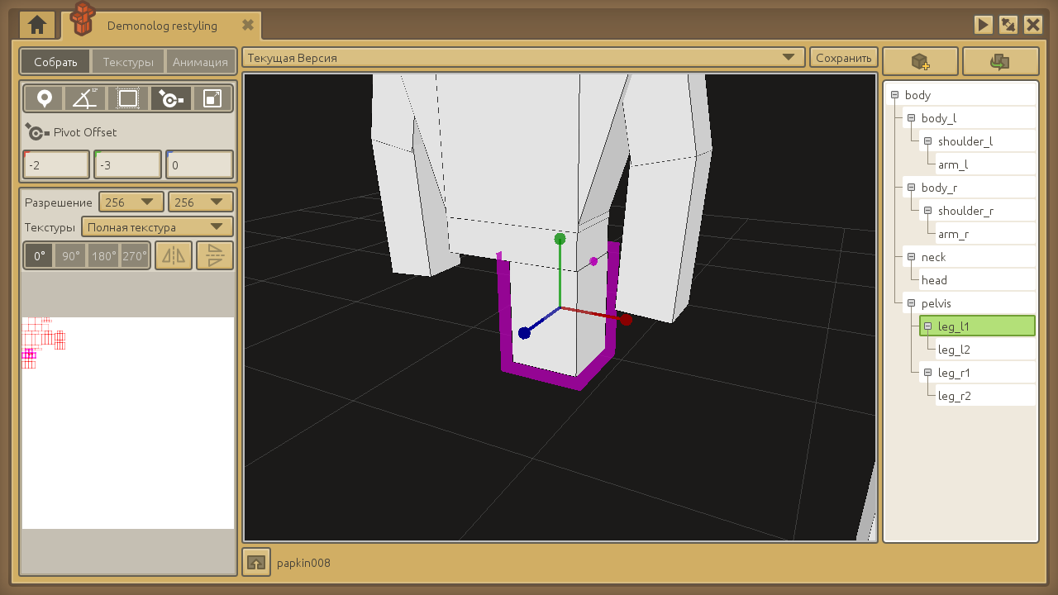The height and width of the screenshot is (595, 1058).
Task: Switch to the Текстуры tab
Action: tap(128, 62)
